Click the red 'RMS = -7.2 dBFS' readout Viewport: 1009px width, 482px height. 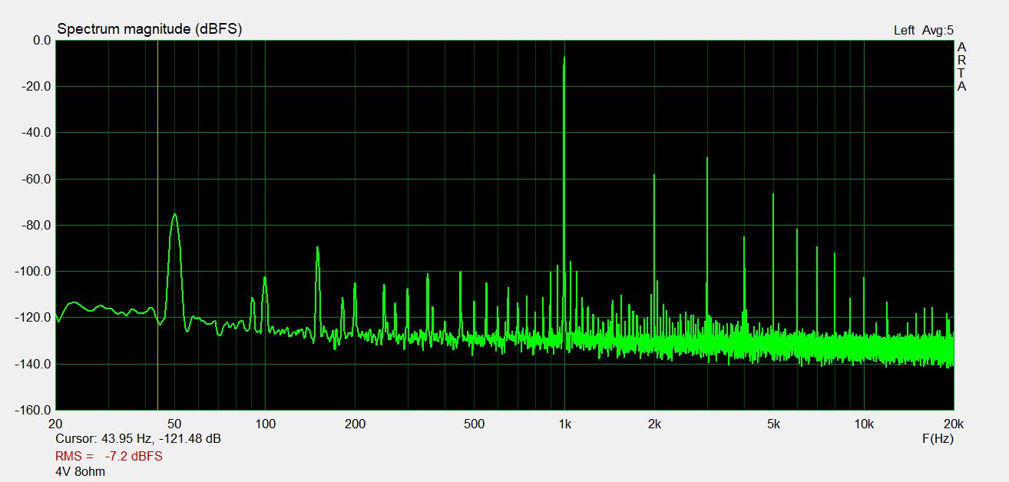click(x=109, y=456)
